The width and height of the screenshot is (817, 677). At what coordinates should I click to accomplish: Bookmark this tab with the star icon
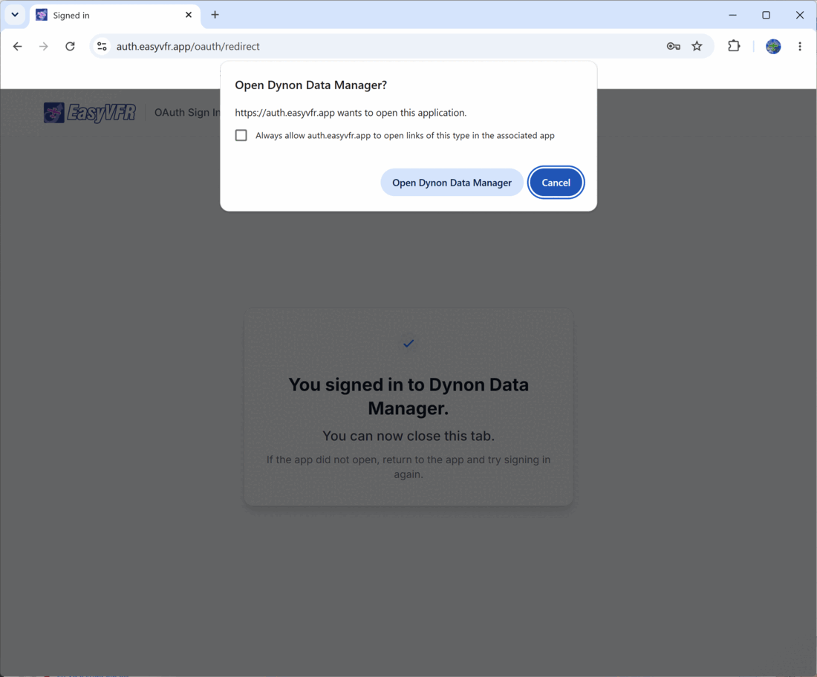click(697, 46)
